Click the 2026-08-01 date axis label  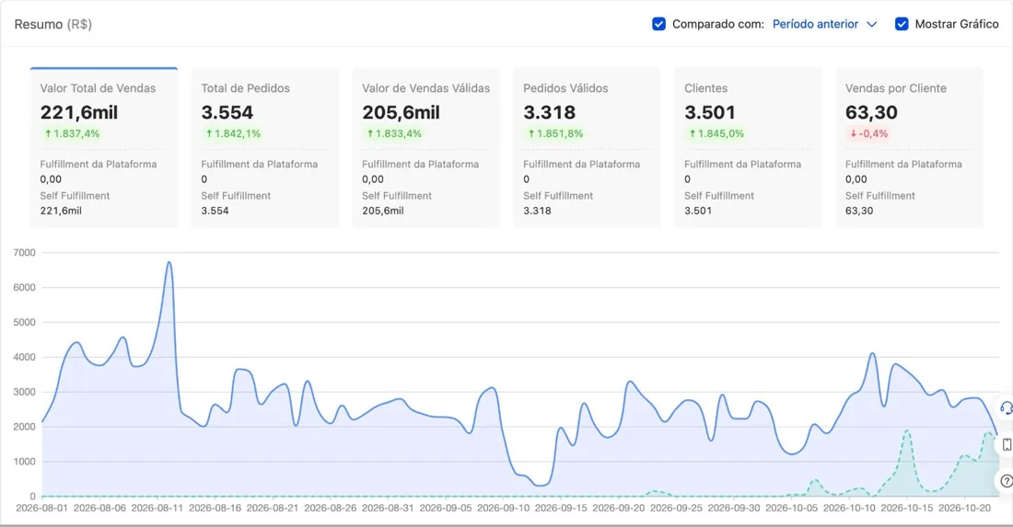coord(42,509)
